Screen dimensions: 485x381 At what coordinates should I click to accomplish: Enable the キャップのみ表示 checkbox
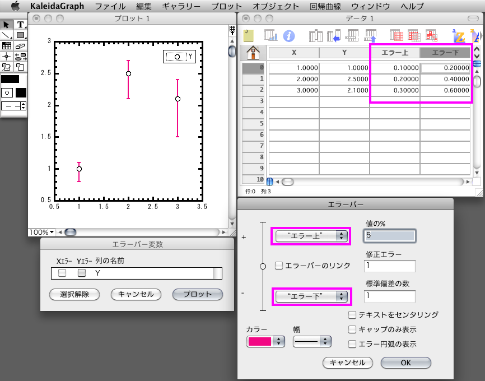pyautogui.click(x=352, y=329)
